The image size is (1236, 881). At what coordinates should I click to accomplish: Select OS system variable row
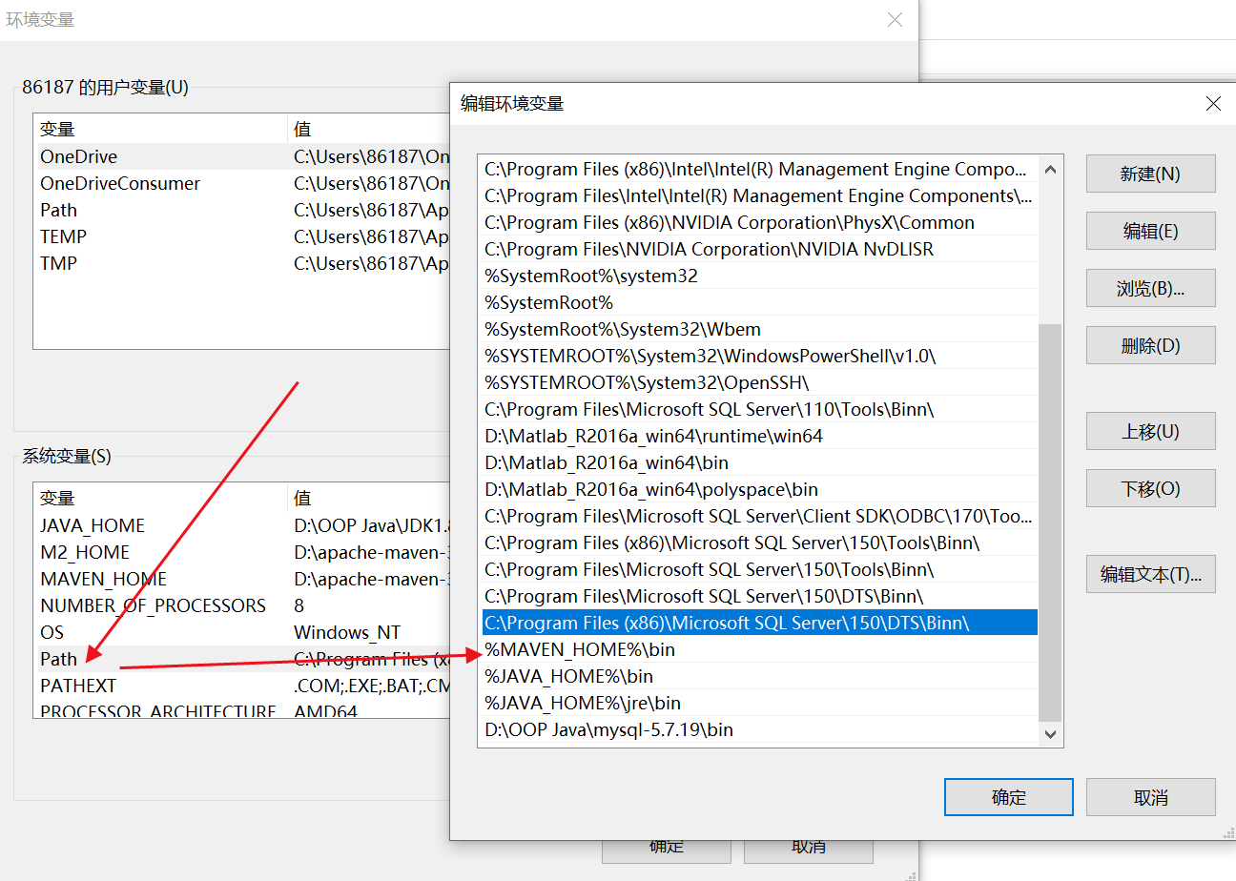[x=242, y=632]
